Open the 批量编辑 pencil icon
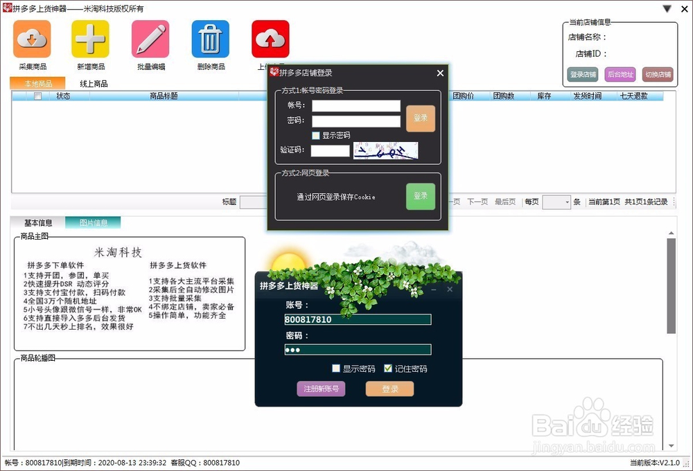The image size is (693, 471). [150, 39]
